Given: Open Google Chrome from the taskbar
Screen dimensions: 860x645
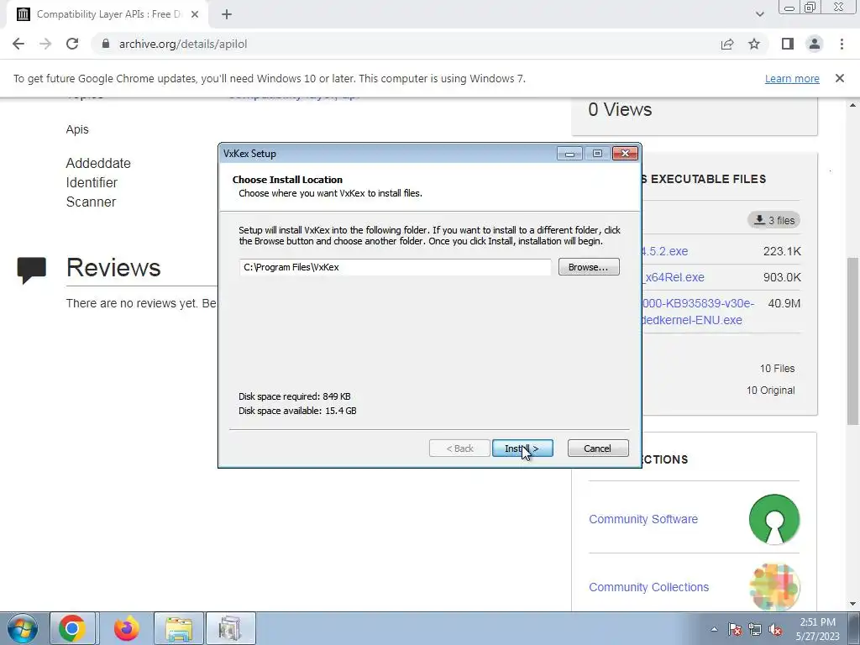Looking at the screenshot, I should (x=72, y=628).
